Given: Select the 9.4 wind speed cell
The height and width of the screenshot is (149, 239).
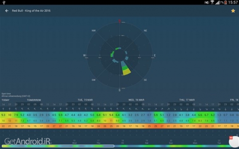Looking at the screenshot, I should 111,115.
